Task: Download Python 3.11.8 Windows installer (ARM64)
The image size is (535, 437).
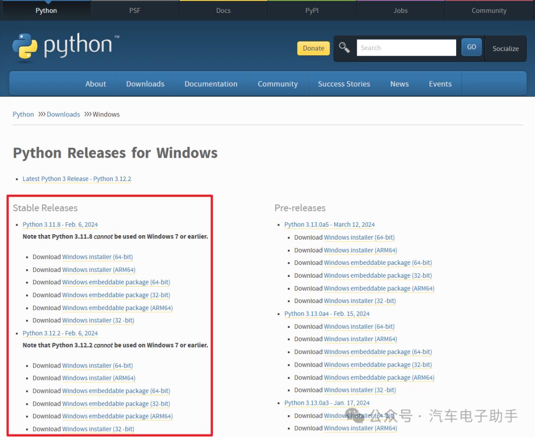Action: (99, 269)
